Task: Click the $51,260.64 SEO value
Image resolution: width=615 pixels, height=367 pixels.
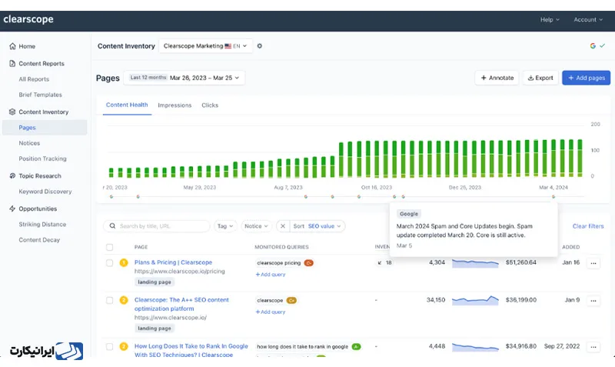Action: click(520, 262)
